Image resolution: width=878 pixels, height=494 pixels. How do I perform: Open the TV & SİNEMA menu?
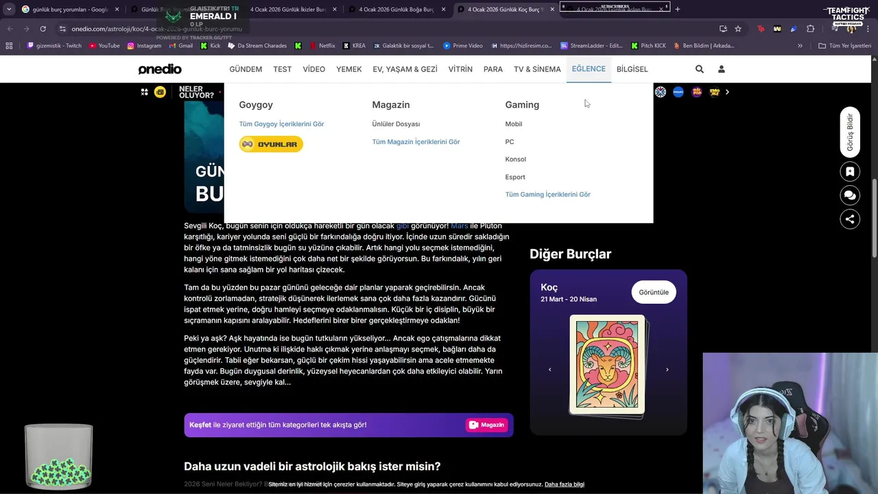tap(537, 69)
